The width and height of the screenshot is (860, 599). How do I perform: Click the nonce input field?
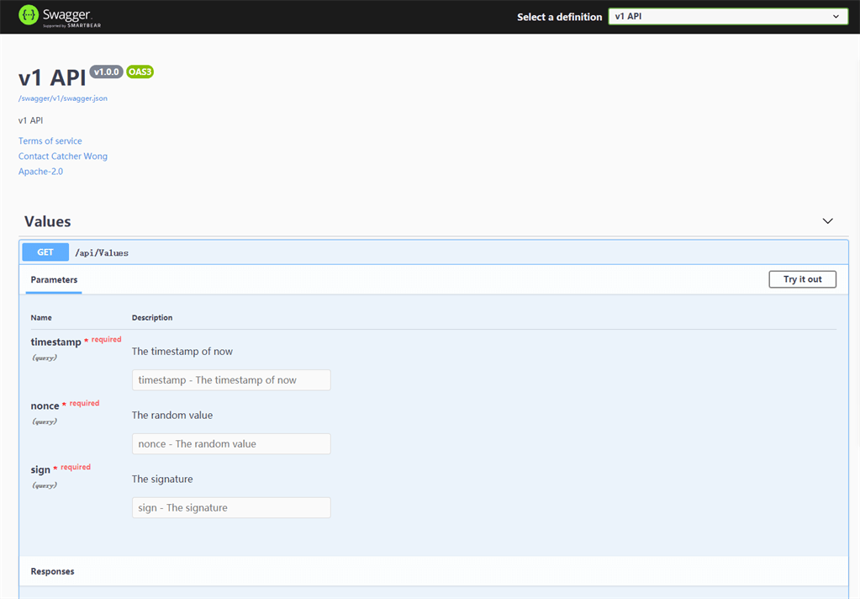[x=231, y=443]
